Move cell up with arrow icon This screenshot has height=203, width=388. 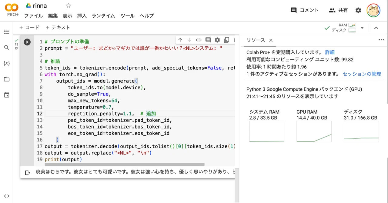click(x=180, y=40)
